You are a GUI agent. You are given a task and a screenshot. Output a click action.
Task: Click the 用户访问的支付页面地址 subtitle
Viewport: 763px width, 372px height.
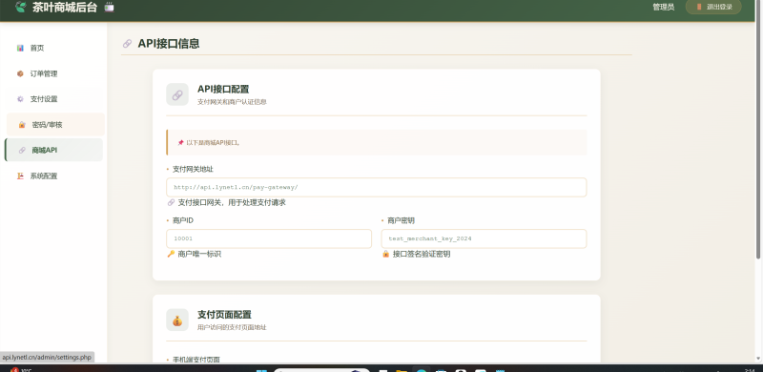click(232, 328)
